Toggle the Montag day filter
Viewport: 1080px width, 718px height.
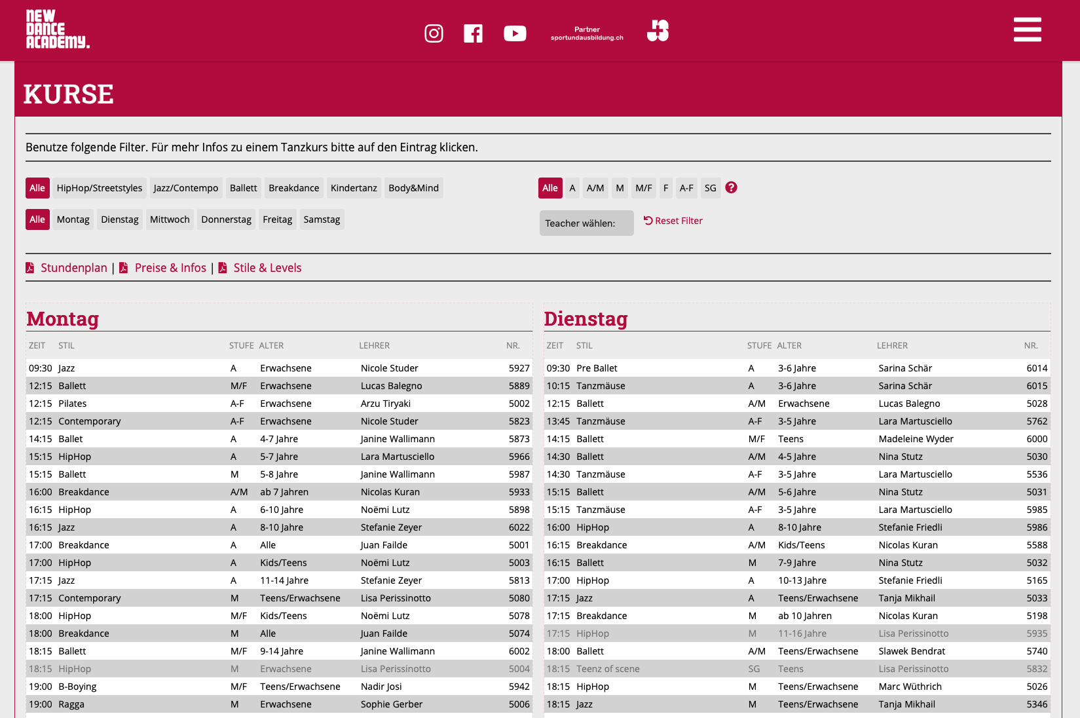coord(73,219)
